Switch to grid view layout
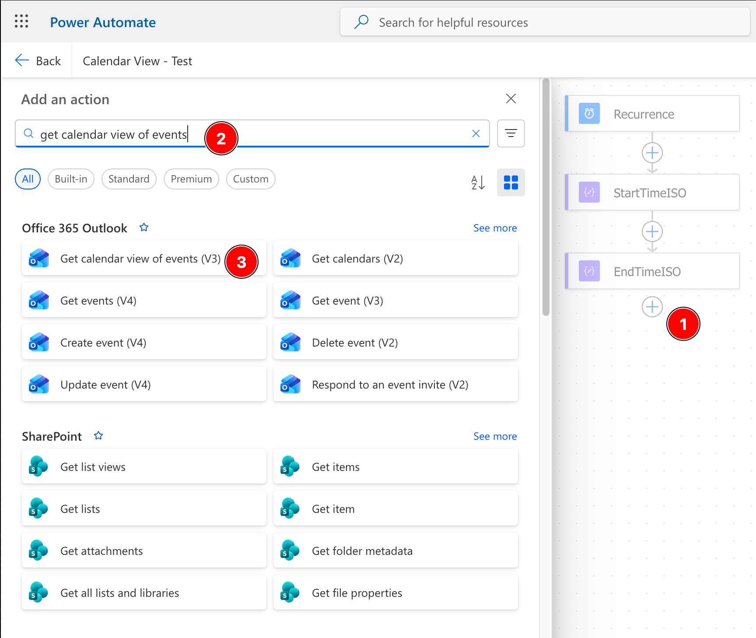756x638 pixels. 511,182
